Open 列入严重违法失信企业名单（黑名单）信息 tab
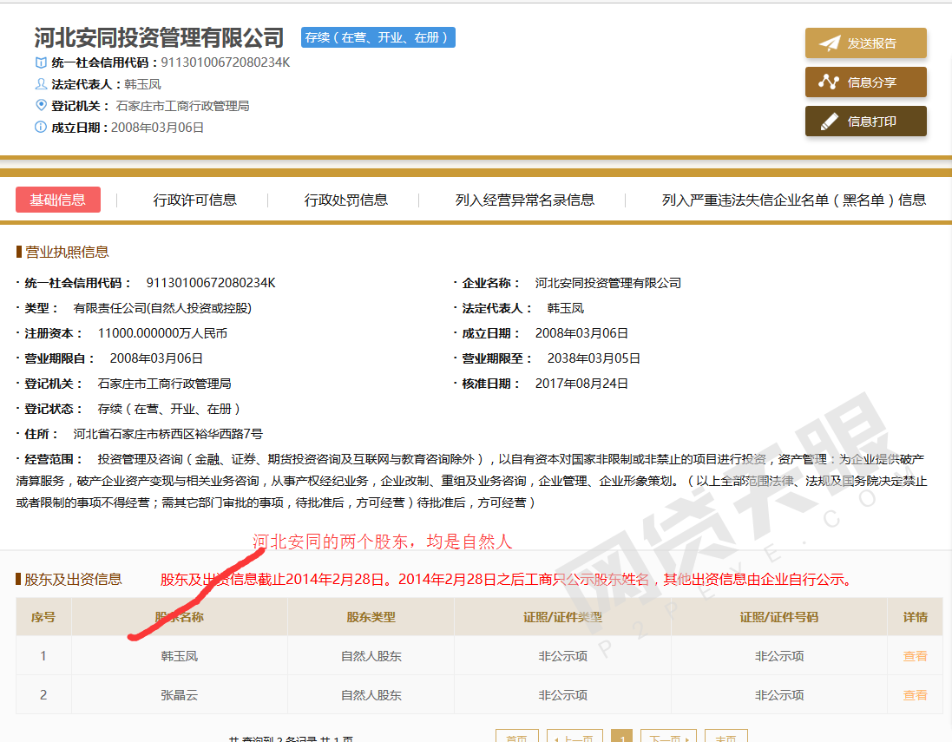 (794, 200)
